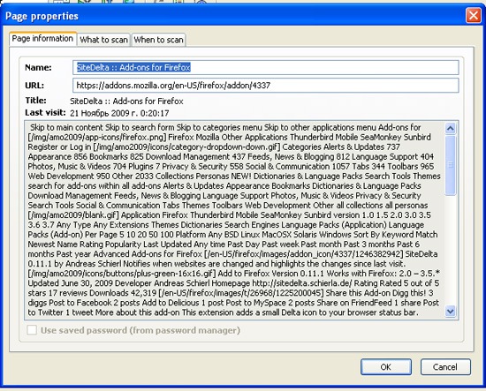The width and height of the screenshot is (486, 391).
Task: Switch to the Page information tab
Action: click(42, 39)
